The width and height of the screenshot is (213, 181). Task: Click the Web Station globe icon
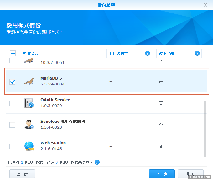(29, 146)
